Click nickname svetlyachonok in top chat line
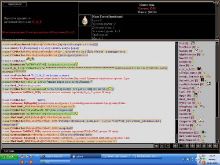This screenshot has width=220, height=165. [x=20, y=44]
